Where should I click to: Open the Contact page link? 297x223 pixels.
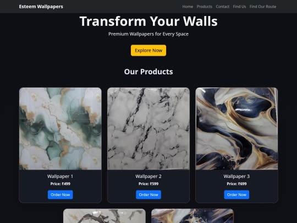223,7
